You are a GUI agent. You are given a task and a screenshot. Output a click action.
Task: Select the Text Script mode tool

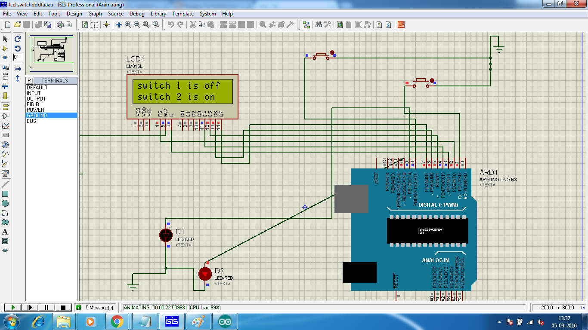5,77
